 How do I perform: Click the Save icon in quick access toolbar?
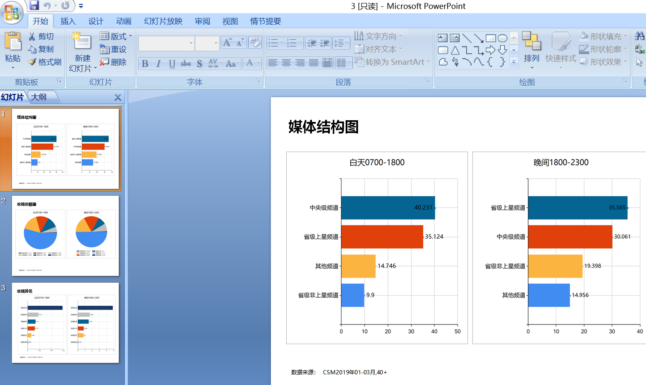click(x=34, y=6)
